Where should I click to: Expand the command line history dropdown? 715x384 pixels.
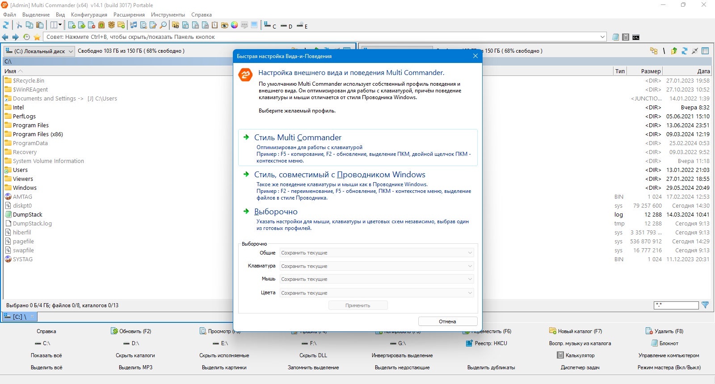pyautogui.click(x=602, y=37)
